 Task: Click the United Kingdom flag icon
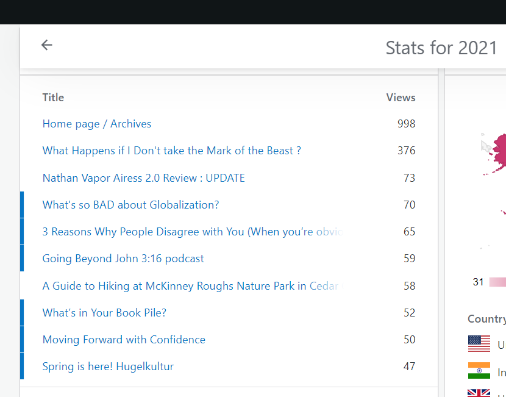click(479, 392)
